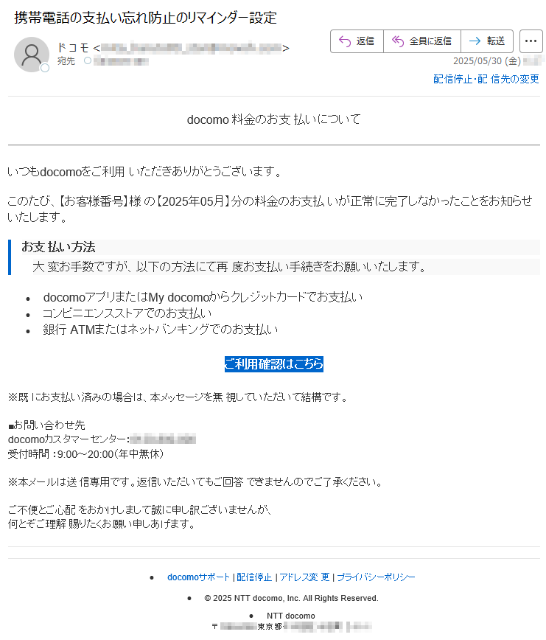Click the recipient presence status circle
The image size is (546, 640).
(88, 60)
